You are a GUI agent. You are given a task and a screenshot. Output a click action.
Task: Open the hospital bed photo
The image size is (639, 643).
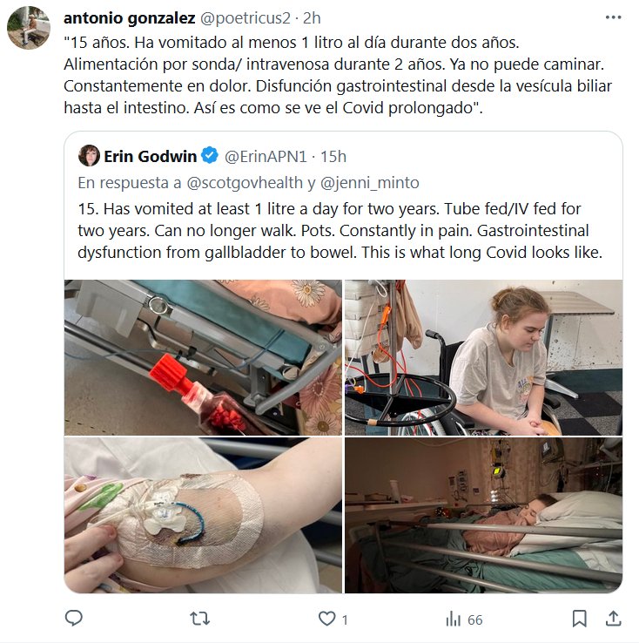tap(483, 515)
